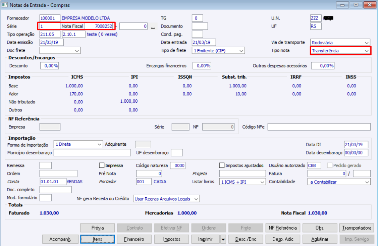Click the Outras despesas acessórias field
Image resolution: width=378 pixels, height=246 pixels.
pyautogui.click(x=323, y=66)
